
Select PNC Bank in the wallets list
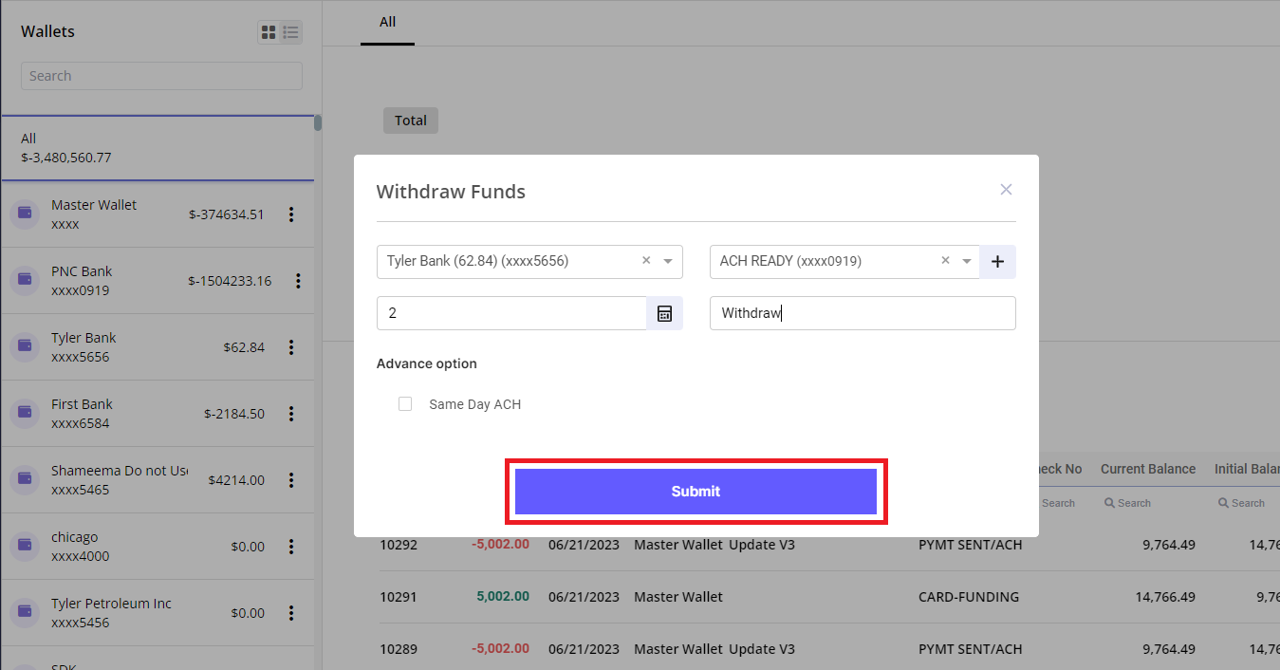(82, 271)
